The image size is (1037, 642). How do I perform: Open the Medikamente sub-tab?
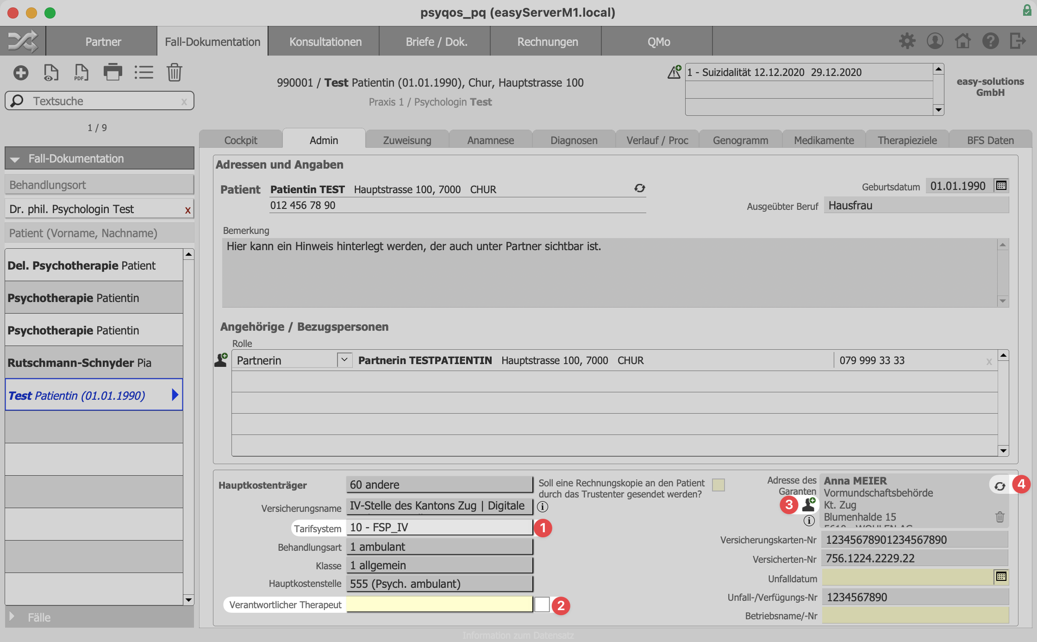click(x=824, y=140)
